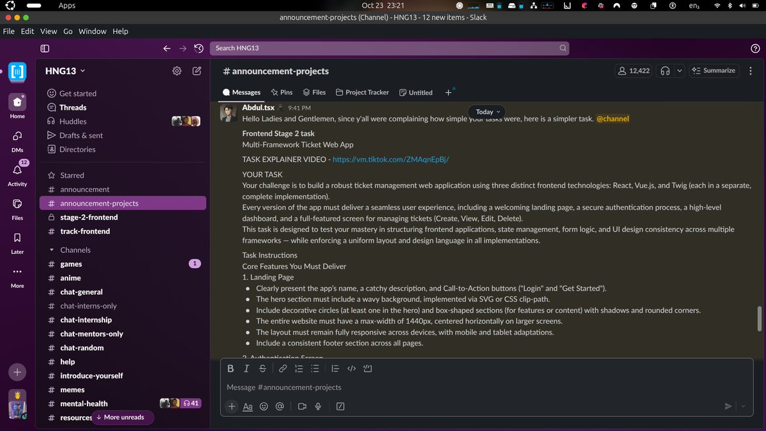
Task: Open the Window menu
Action: [x=93, y=31]
